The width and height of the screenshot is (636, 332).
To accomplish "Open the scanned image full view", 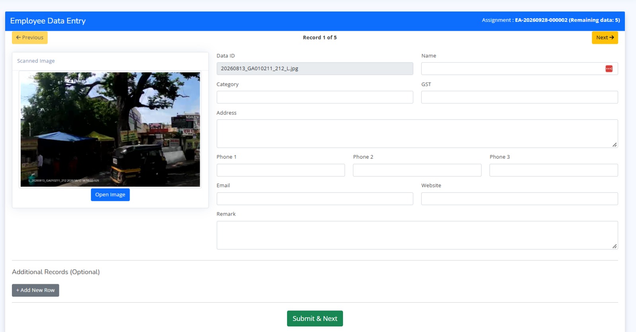I will (110, 194).
